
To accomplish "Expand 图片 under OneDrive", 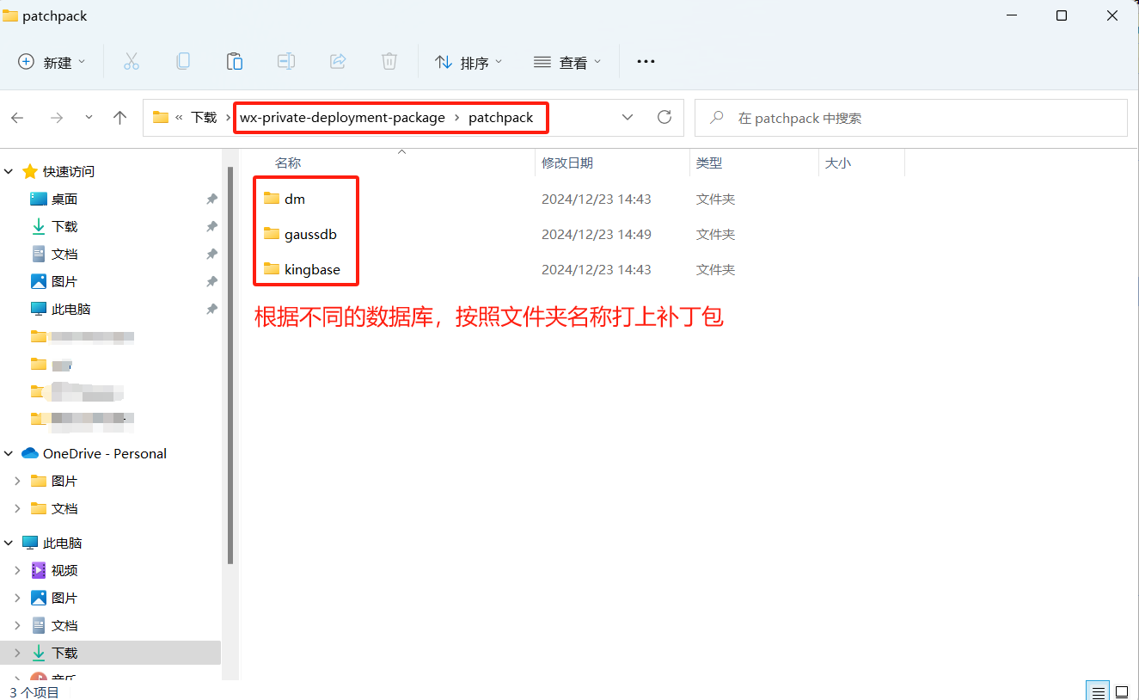I will point(17,481).
